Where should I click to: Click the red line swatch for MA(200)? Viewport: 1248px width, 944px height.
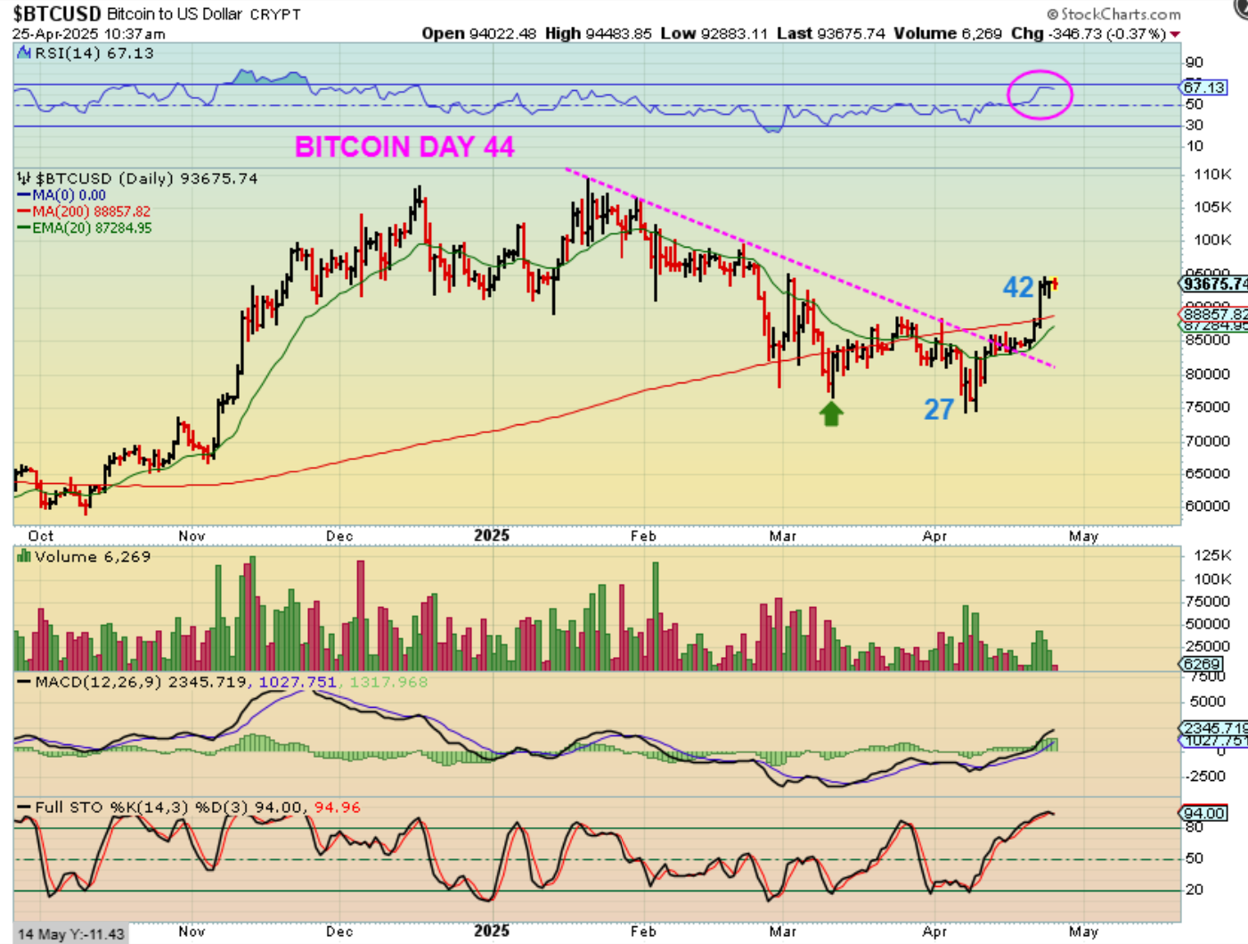coord(24,211)
